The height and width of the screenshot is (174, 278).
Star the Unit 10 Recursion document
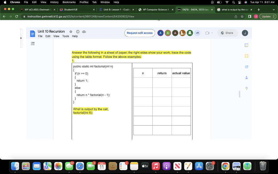pos(70,31)
